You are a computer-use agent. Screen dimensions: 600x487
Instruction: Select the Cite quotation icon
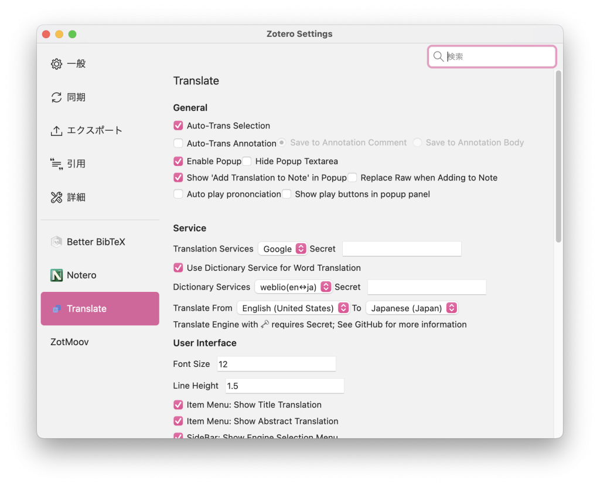click(x=56, y=164)
